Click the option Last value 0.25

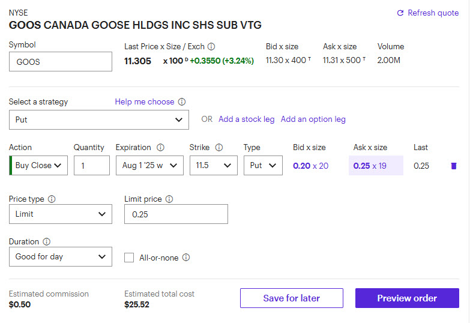(x=421, y=166)
